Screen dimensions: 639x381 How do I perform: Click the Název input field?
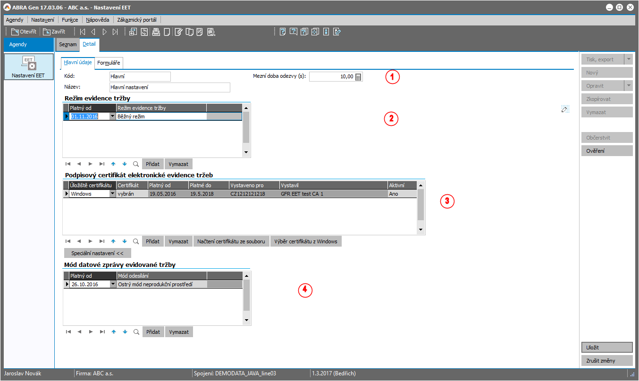(x=169, y=87)
